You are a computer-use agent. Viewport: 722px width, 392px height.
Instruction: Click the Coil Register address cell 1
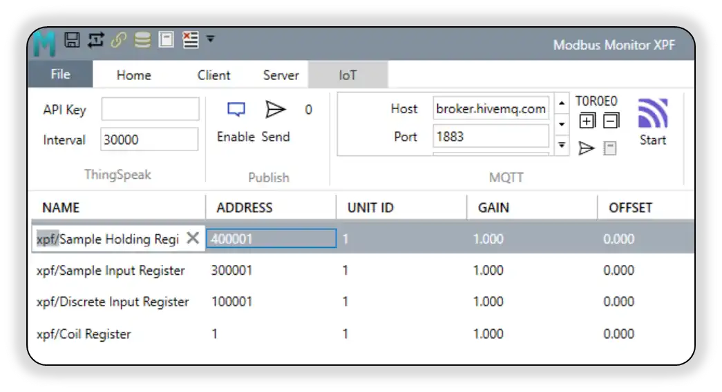(215, 333)
